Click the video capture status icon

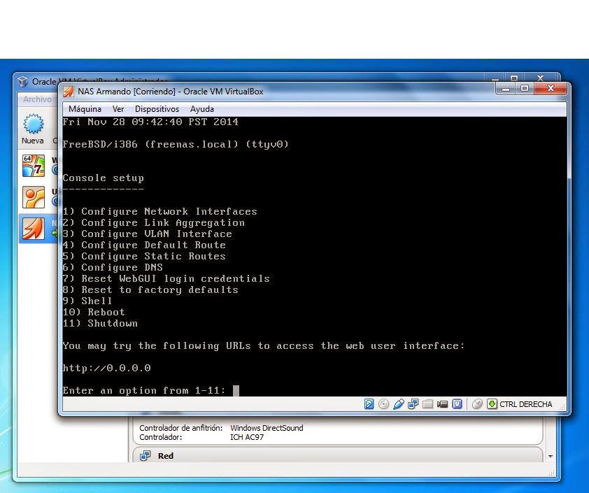(442, 404)
